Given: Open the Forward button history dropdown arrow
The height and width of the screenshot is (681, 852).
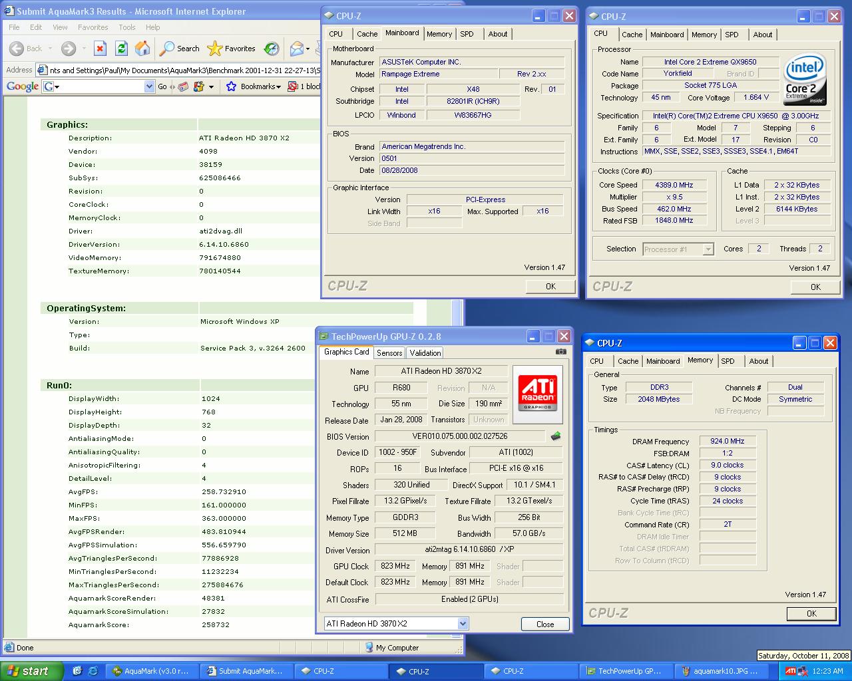Looking at the screenshot, I should click(84, 49).
